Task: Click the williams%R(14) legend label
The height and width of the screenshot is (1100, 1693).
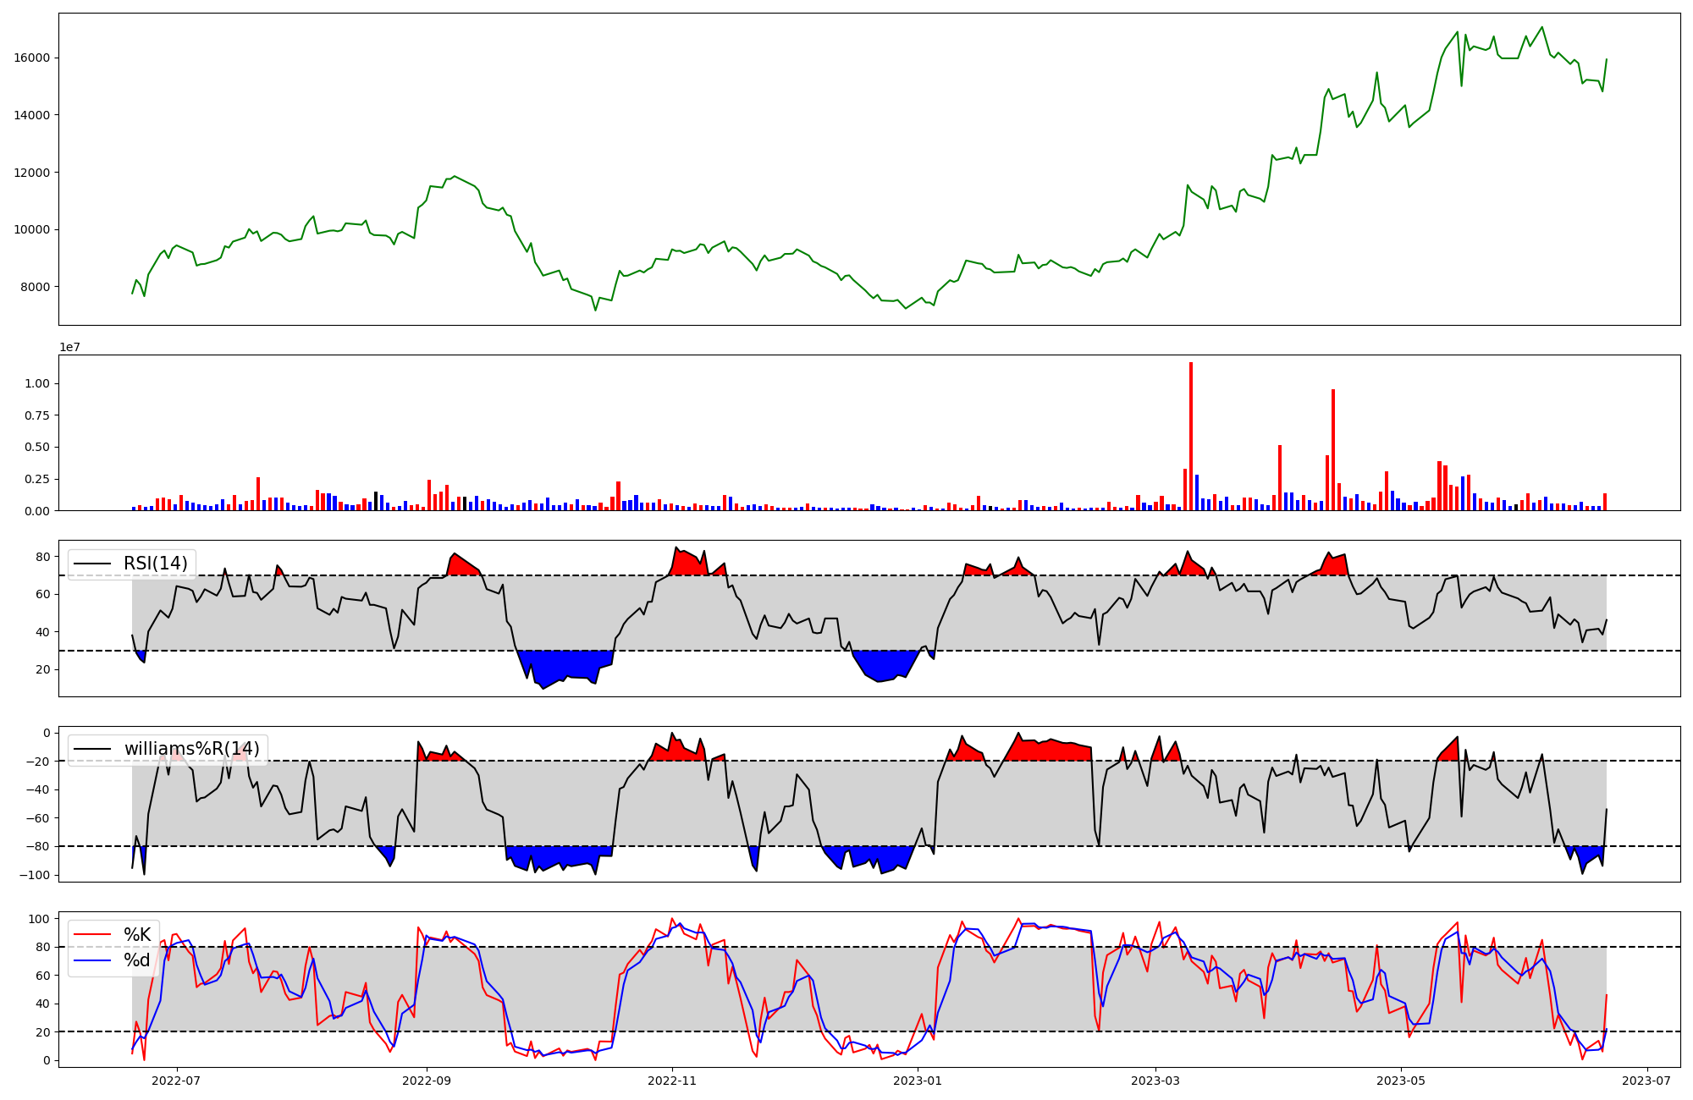Action: pos(191,749)
